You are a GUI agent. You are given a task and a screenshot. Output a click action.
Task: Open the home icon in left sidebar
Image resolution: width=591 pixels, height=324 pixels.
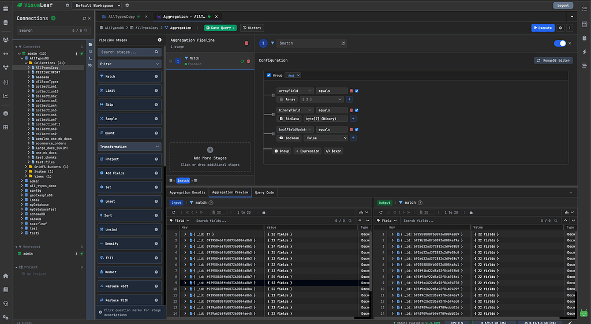pyautogui.click(x=6, y=276)
